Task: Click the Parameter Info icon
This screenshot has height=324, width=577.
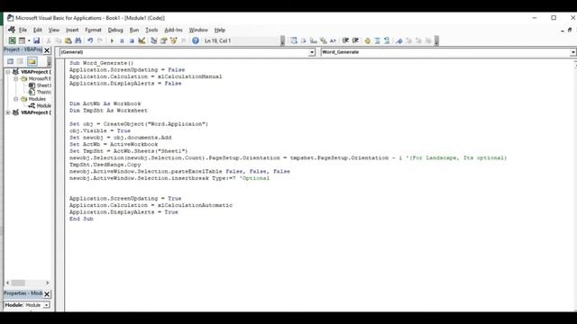Action: (323, 40)
